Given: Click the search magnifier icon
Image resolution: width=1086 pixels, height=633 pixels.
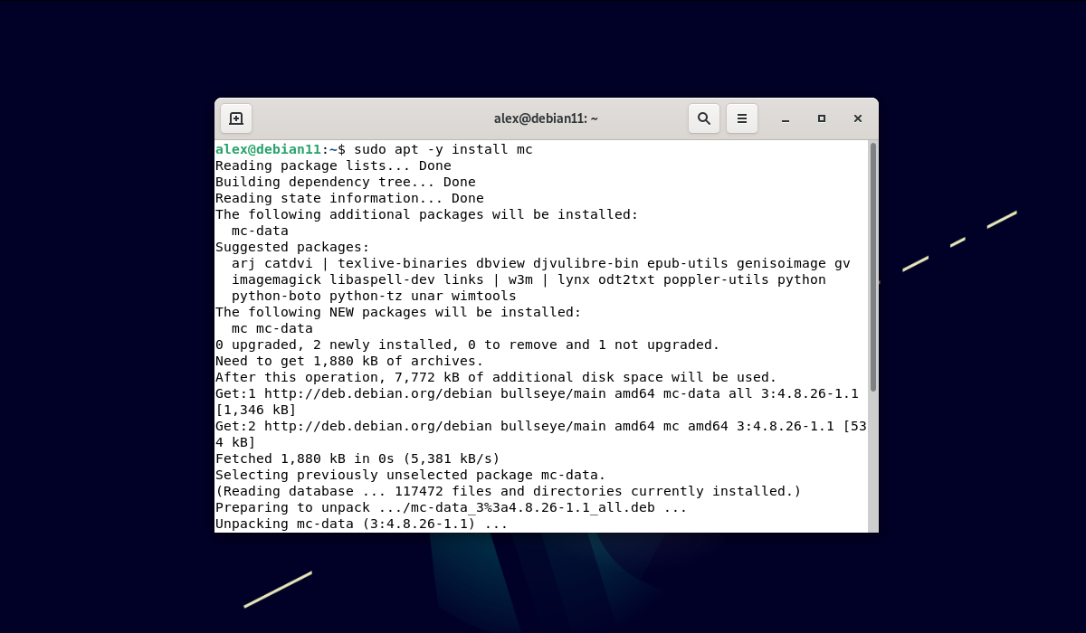Looking at the screenshot, I should point(704,118).
